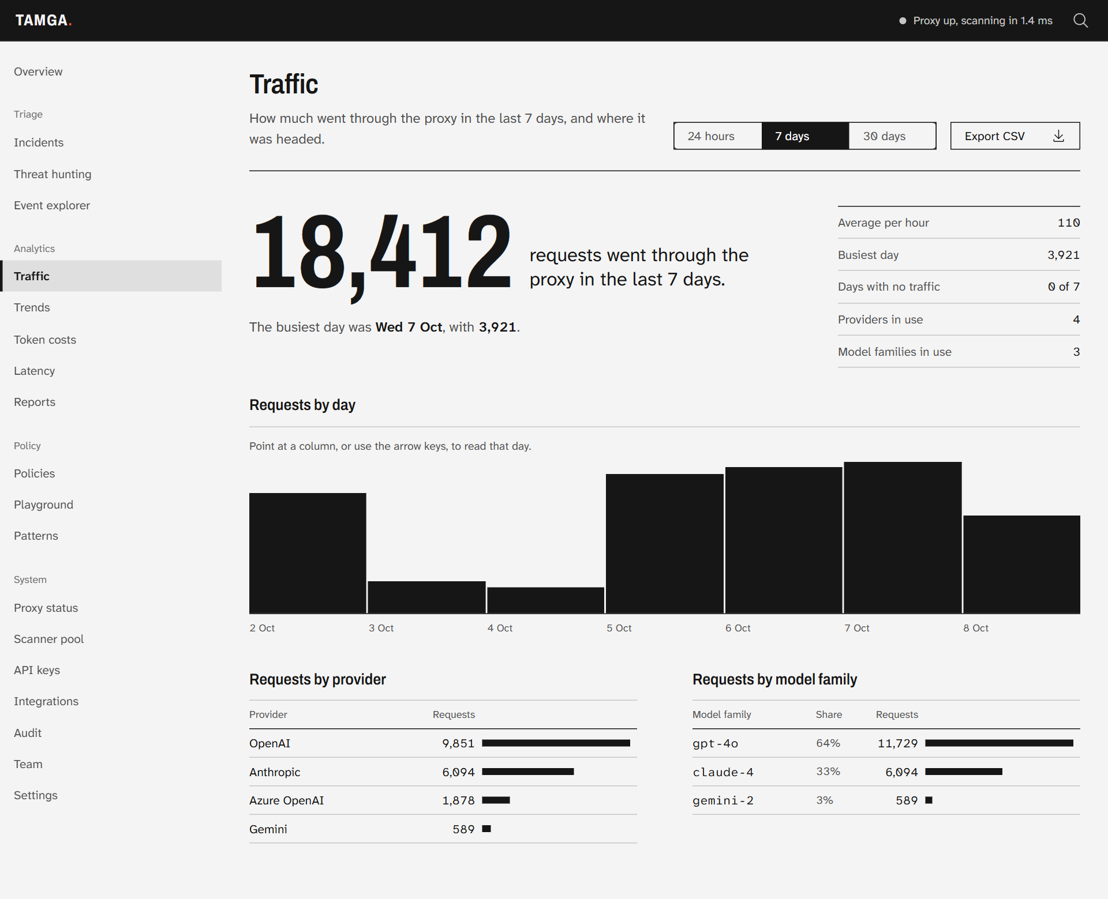This screenshot has width=1108, height=899.
Task: Select Traffic in the sidebar
Action: (111, 276)
